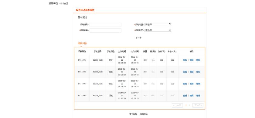Click the 节省（元） column header

coord(172,52)
